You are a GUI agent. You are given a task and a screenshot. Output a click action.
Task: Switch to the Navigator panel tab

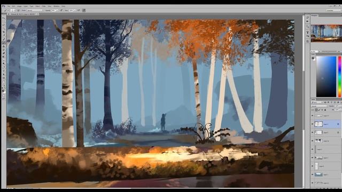(315, 15)
